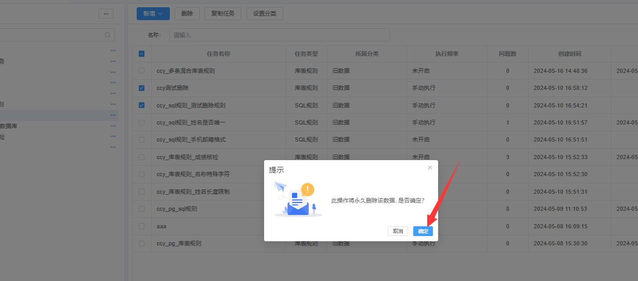Check the ccy_多条混合库表规则 row checkbox
The height and width of the screenshot is (281, 638).
pyautogui.click(x=141, y=71)
